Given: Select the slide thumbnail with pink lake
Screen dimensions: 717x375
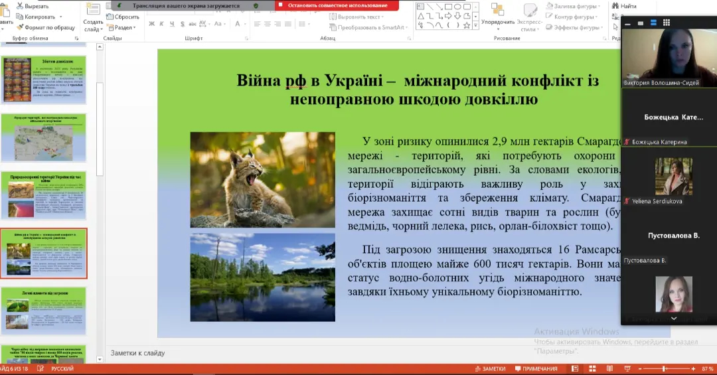Looking at the screenshot, I should coord(44,195).
